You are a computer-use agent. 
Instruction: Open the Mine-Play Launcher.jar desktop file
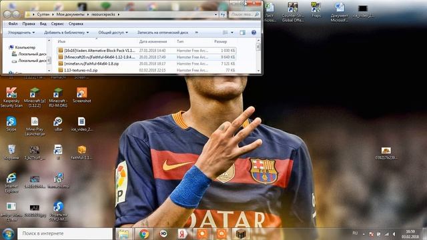35,126
